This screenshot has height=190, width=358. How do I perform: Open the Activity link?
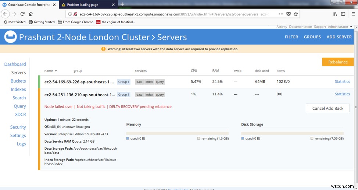click(282, 27)
